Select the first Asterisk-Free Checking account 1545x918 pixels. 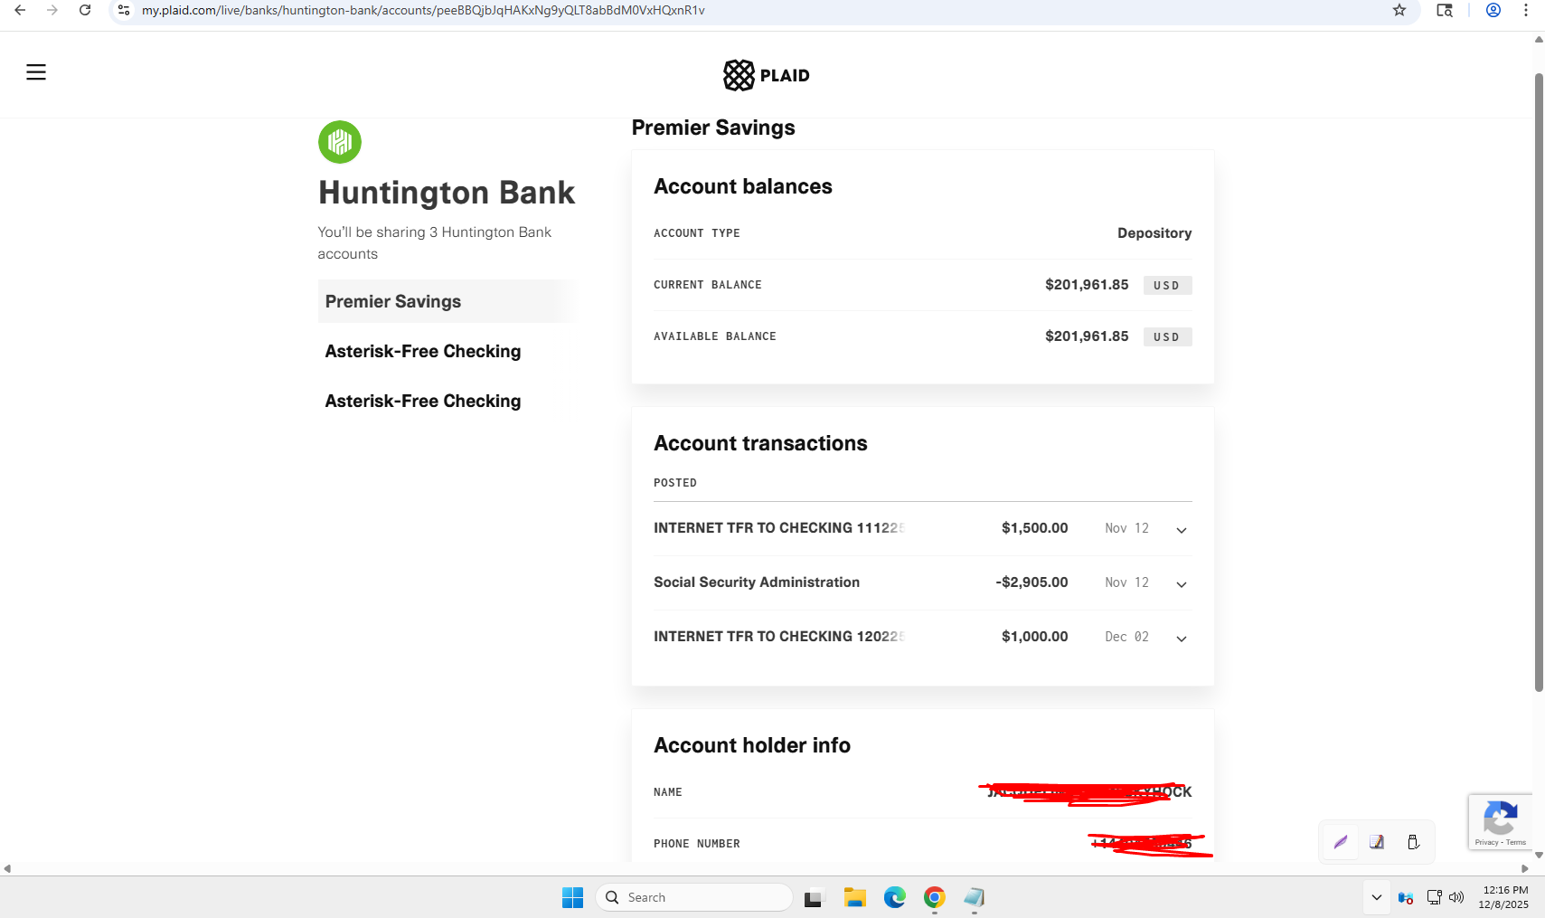click(423, 351)
